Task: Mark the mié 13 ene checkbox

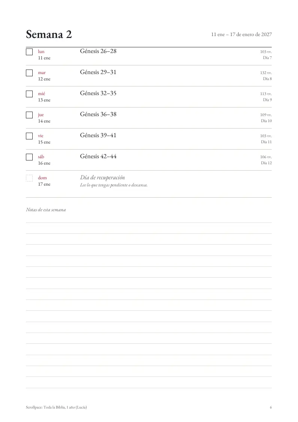Action: 29,94
